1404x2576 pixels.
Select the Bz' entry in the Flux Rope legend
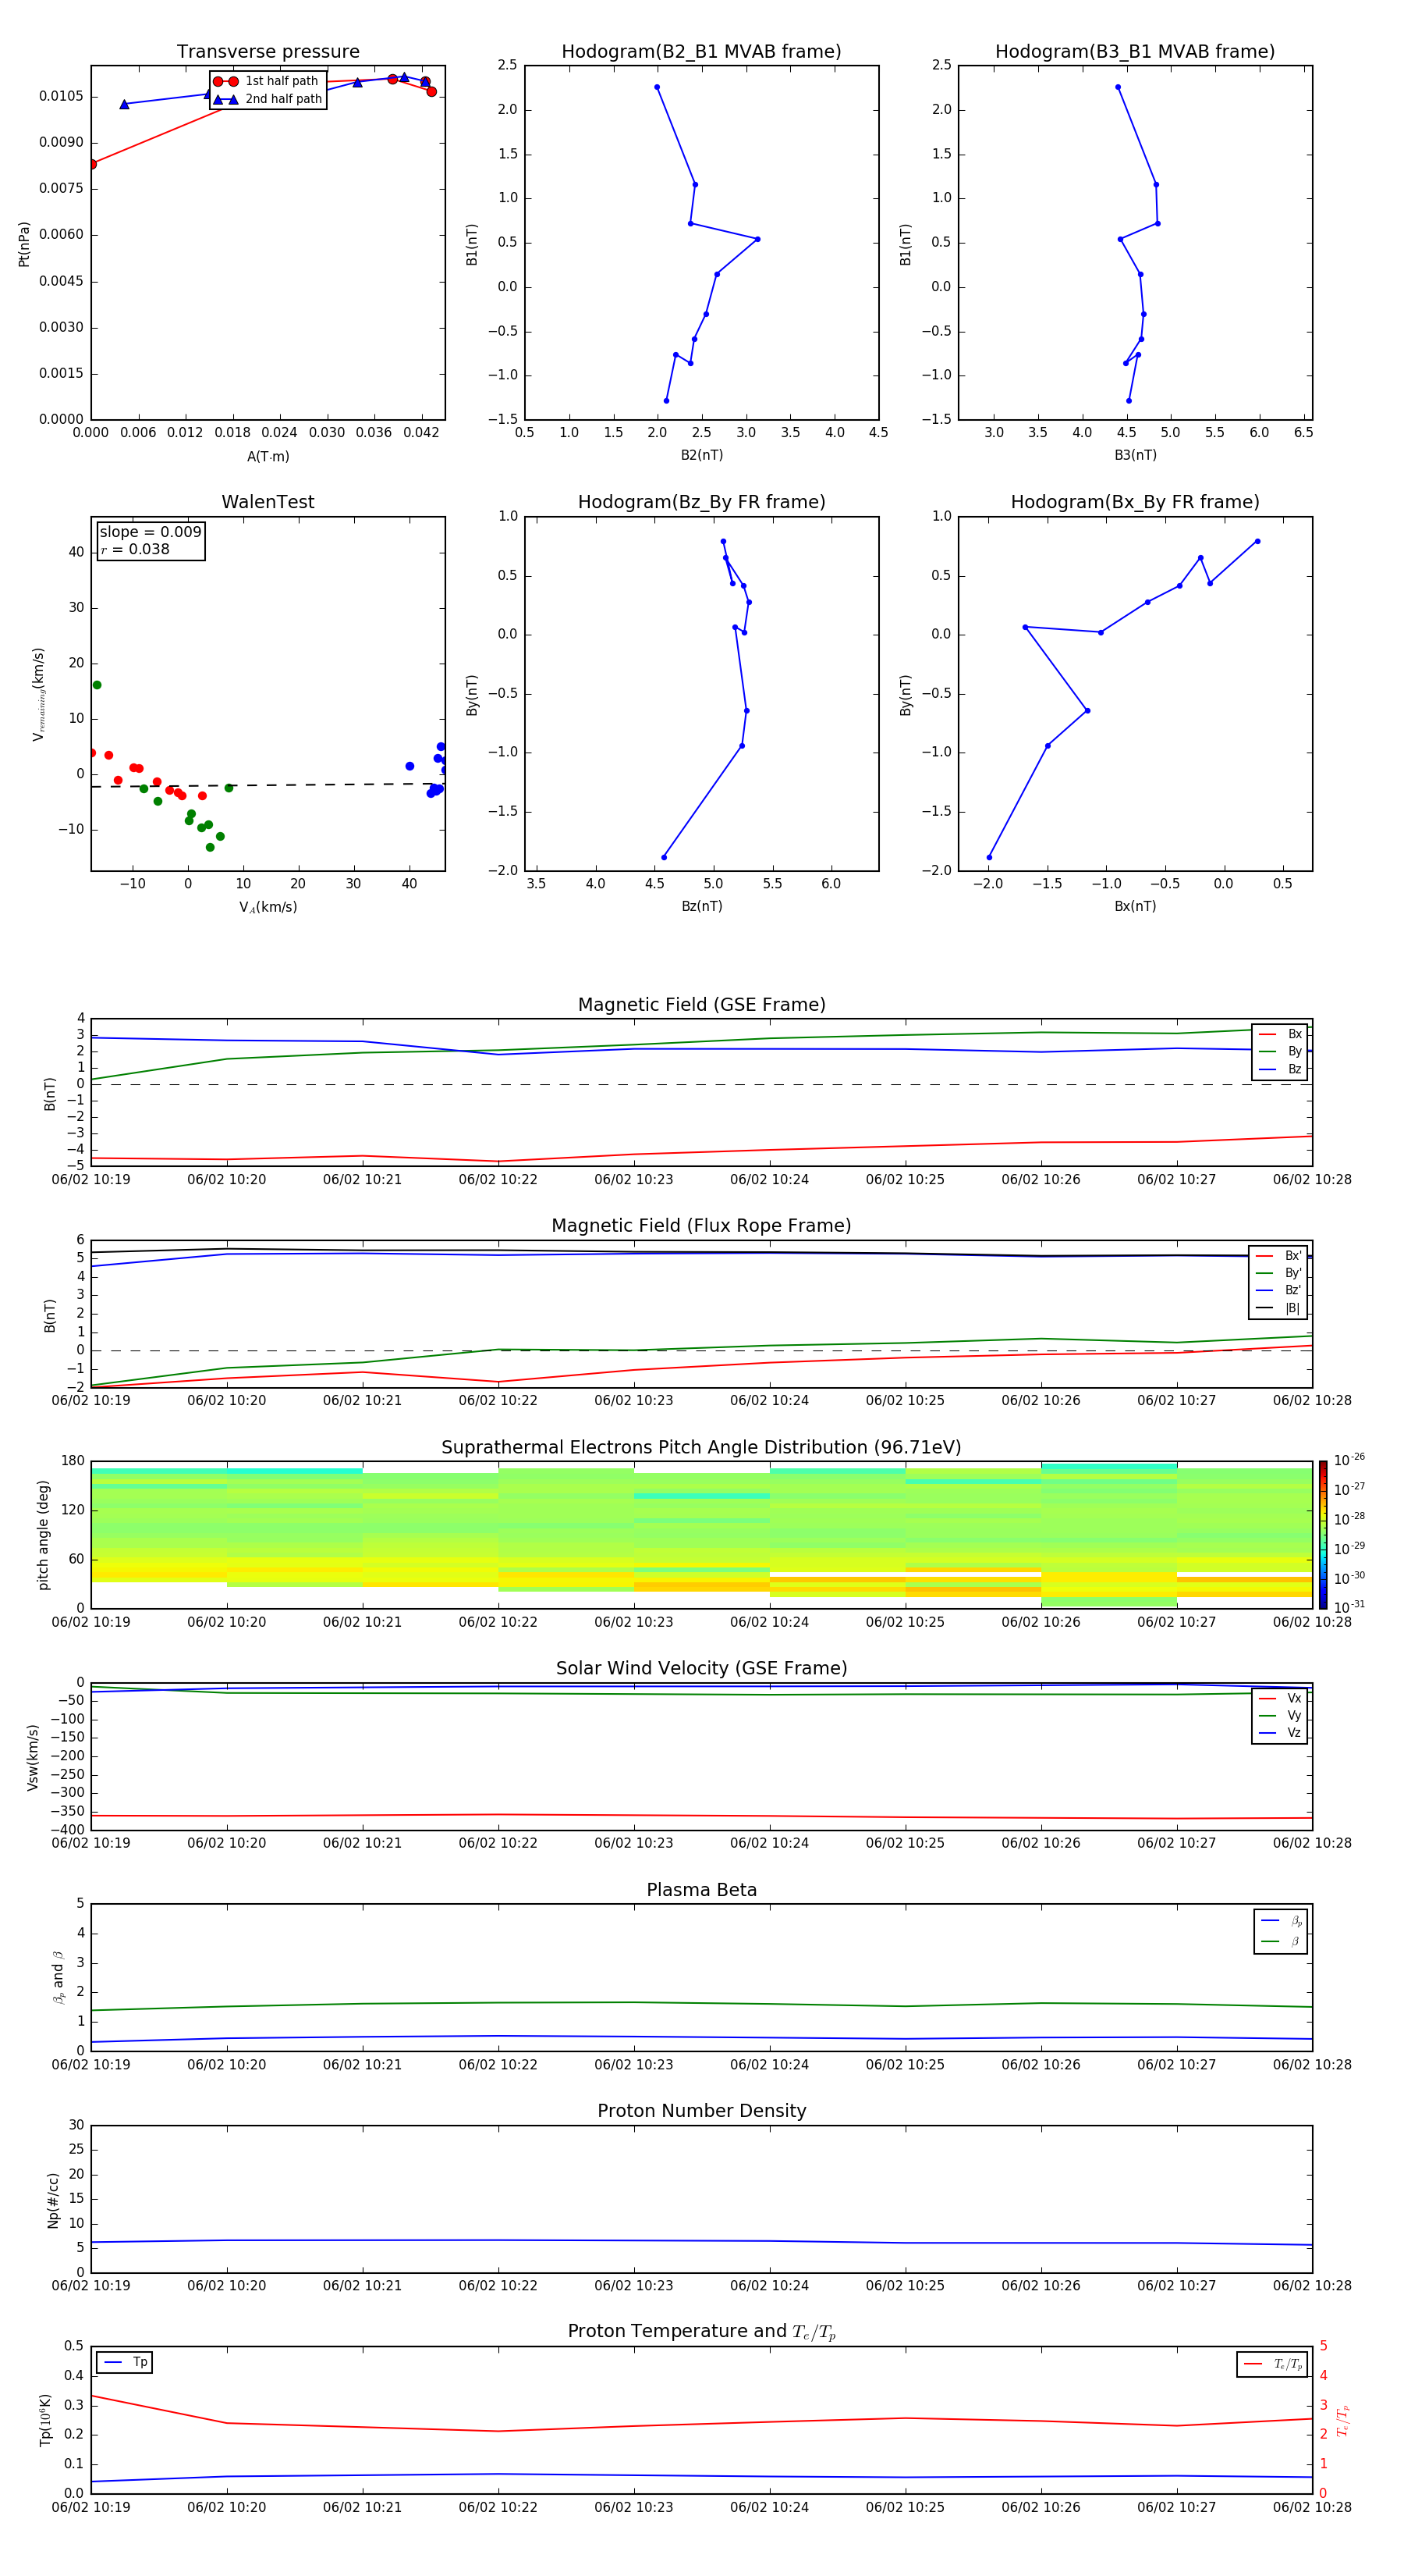[x=1278, y=1290]
